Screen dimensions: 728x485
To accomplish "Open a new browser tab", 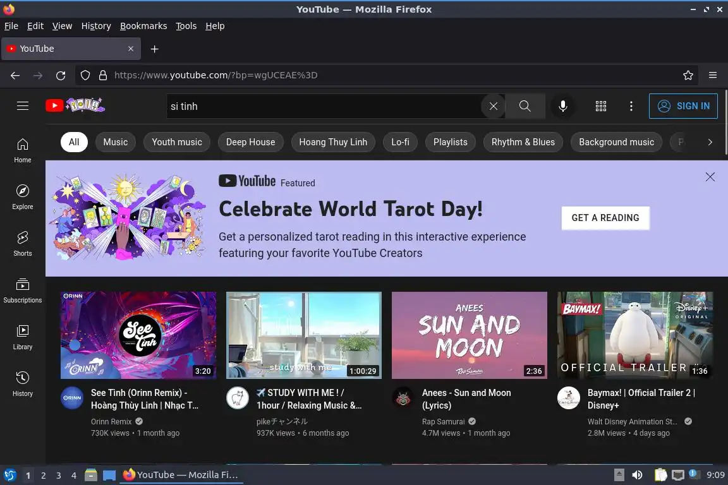I will tap(155, 49).
